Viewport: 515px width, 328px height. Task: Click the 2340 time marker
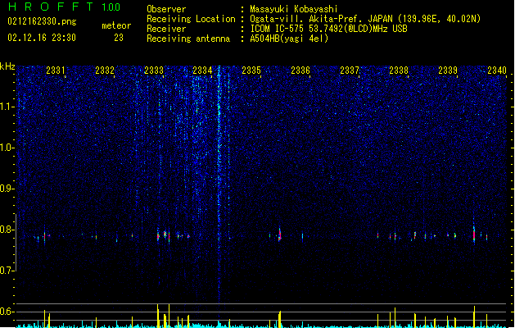497,70
